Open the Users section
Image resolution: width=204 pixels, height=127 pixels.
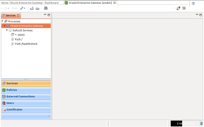pyautogui.click(x=26, y=103)
